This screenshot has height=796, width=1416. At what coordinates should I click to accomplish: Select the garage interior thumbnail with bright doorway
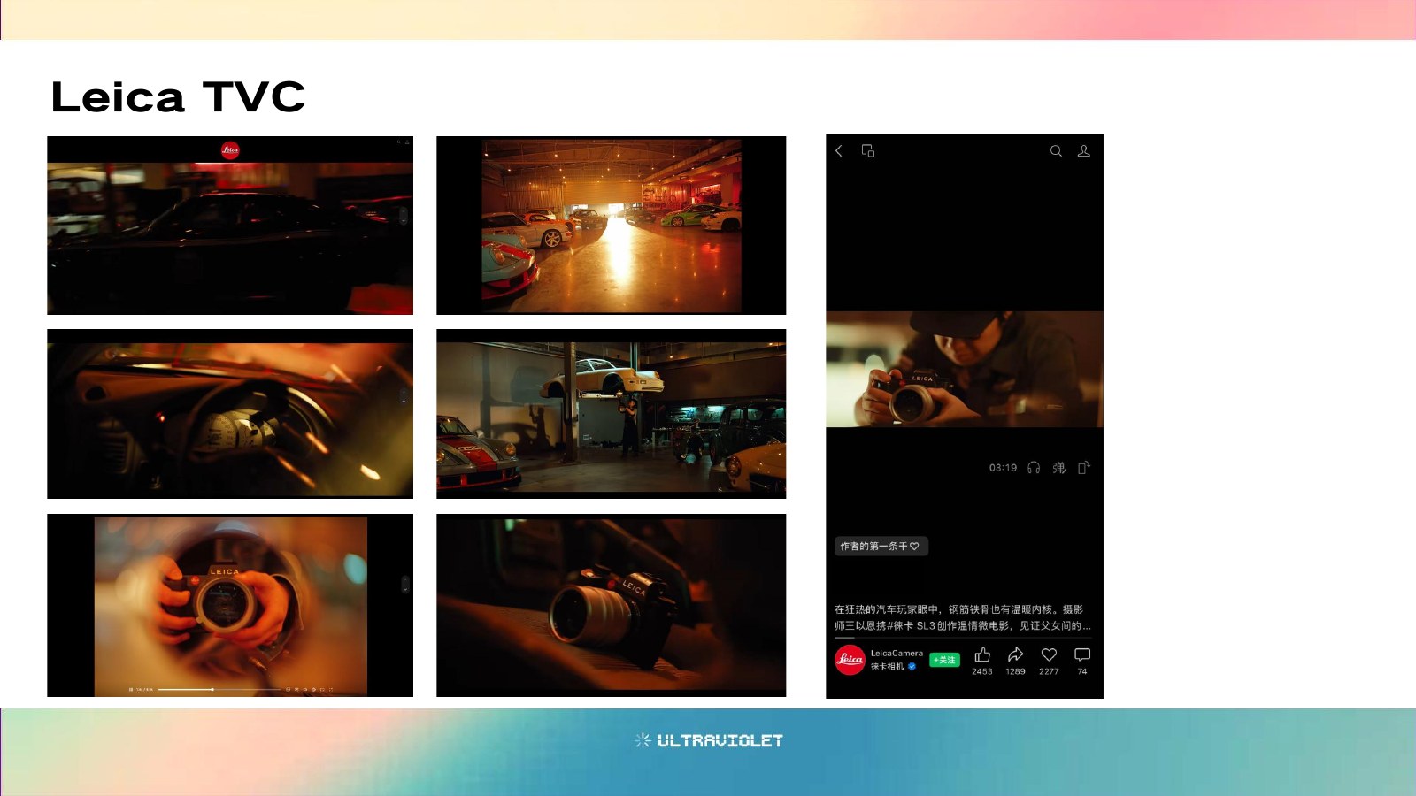tap(611, 226)
